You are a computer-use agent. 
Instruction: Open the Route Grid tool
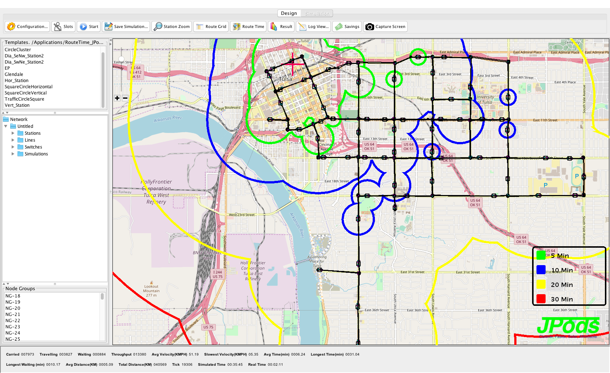coord(200,27)
